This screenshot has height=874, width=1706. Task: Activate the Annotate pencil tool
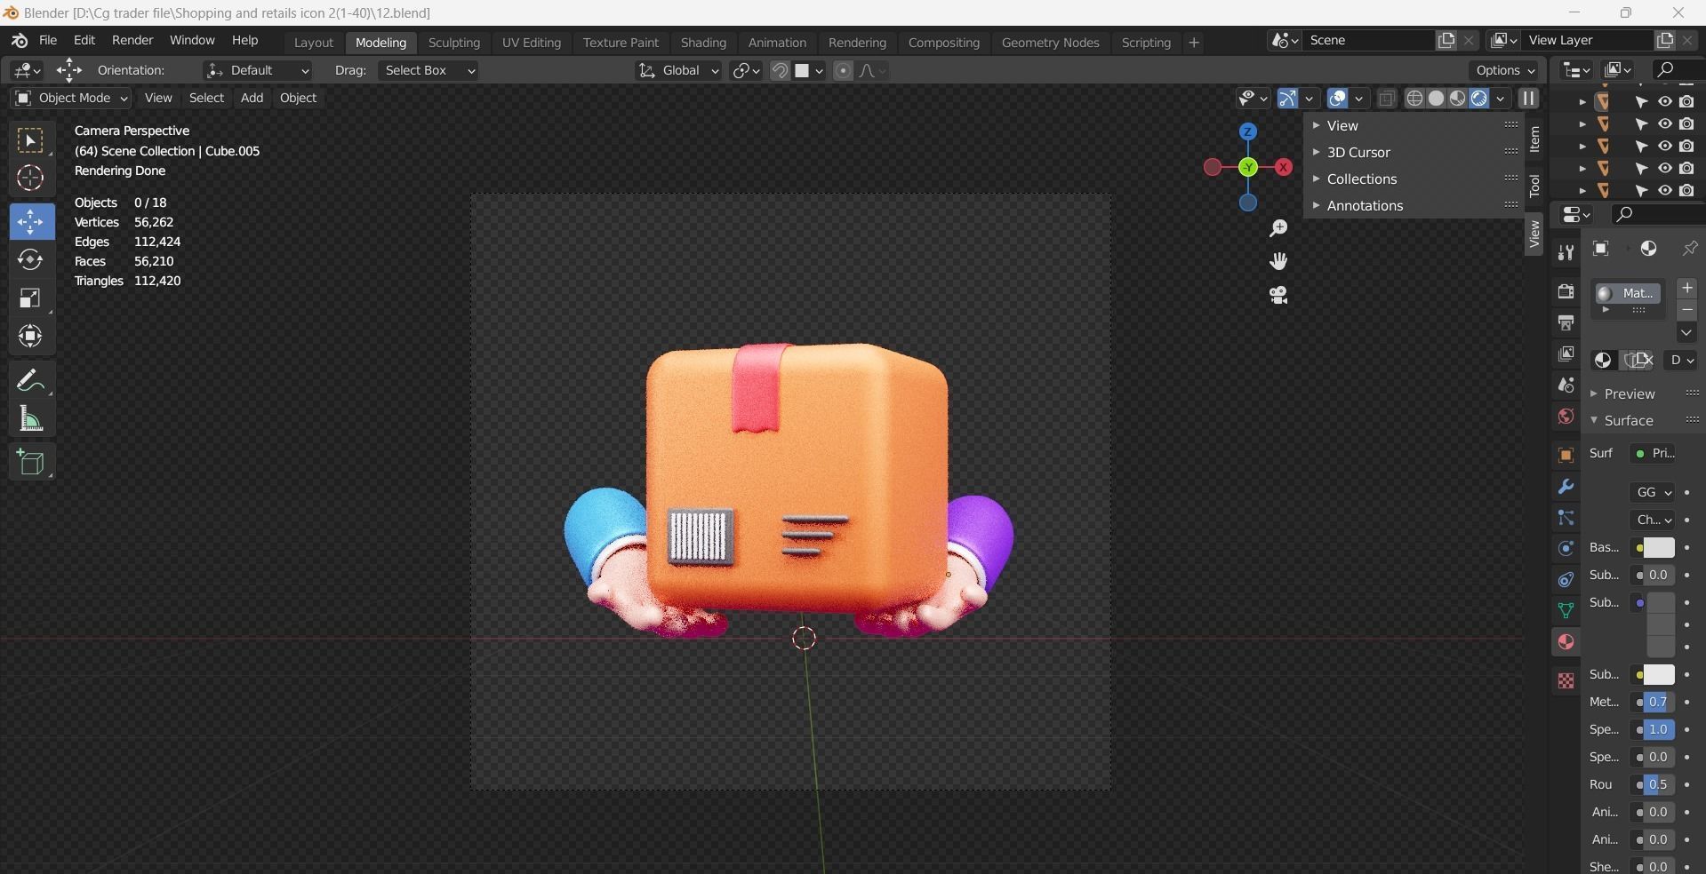coord(31,380)
